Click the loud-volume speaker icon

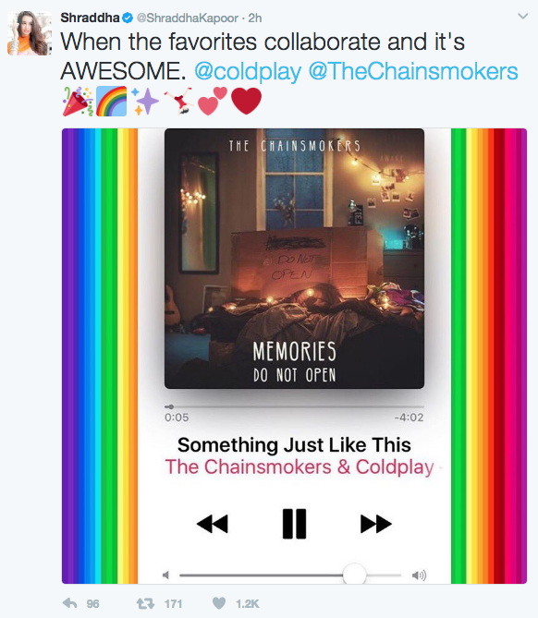point(419,576)
